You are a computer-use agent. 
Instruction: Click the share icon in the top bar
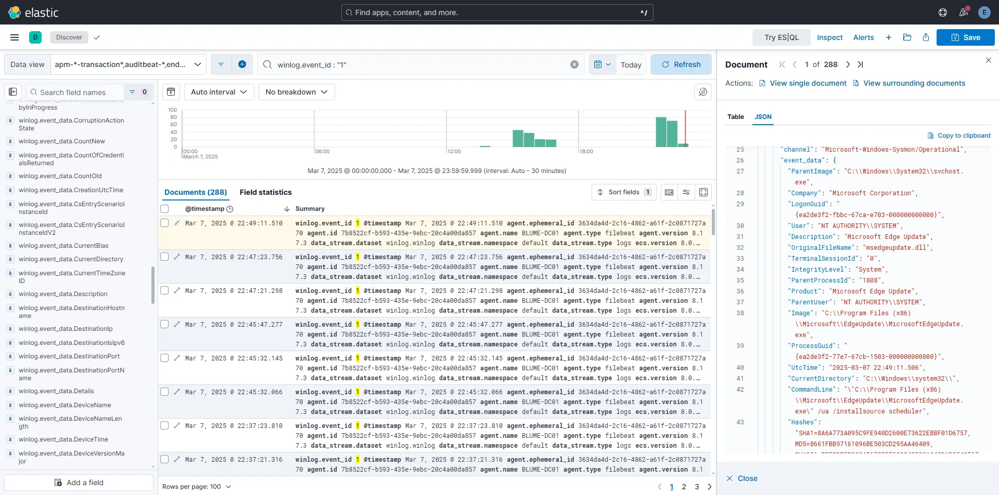pyautogui.click(x=926, y=37)
